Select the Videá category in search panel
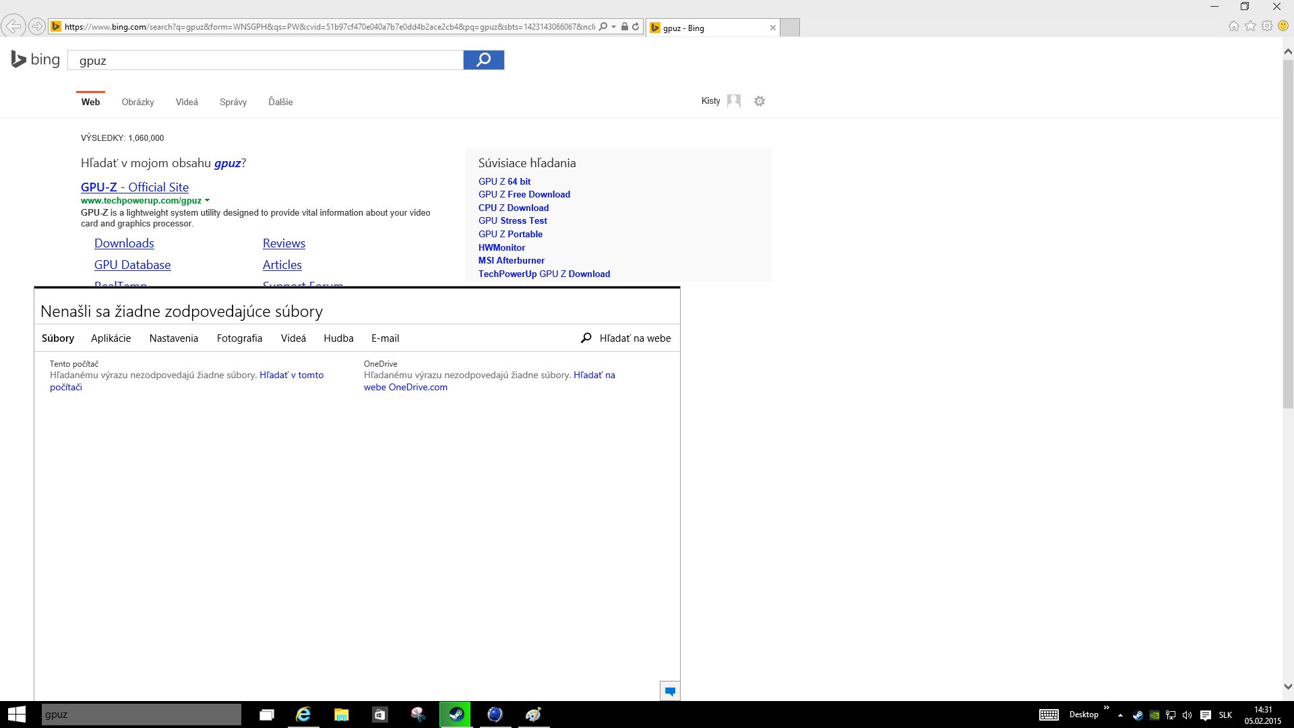This screenshot has width=1294, height=728. (x=293, y=338)
